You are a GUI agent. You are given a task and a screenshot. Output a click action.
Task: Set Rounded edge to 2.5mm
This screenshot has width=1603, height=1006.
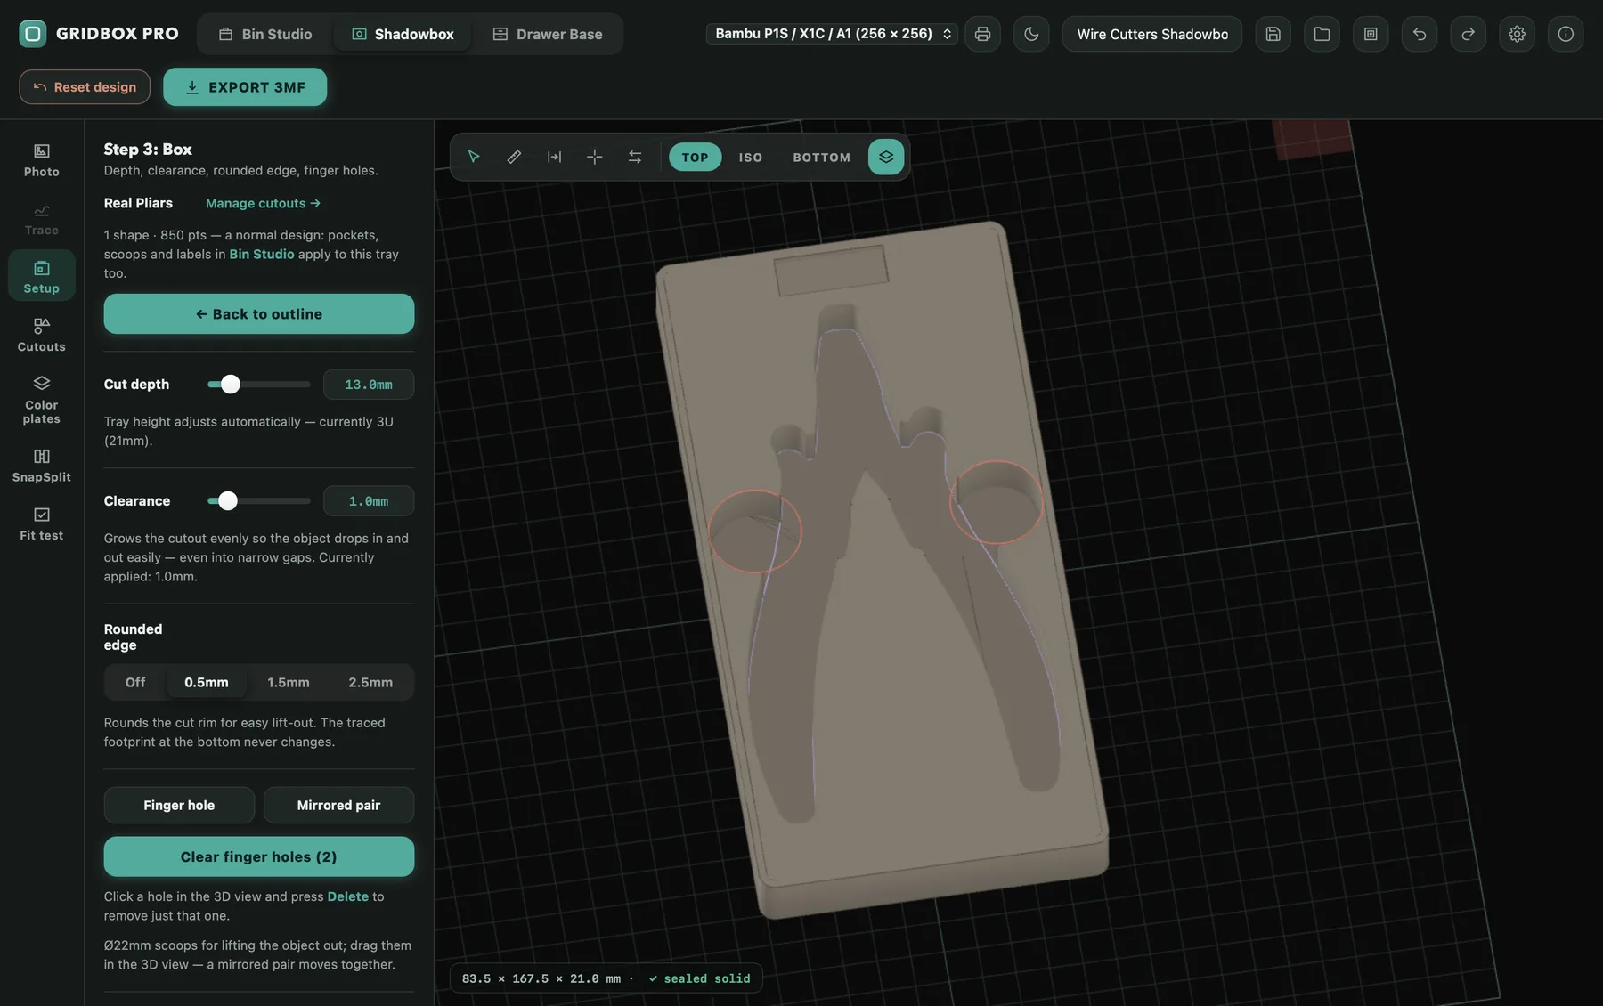370,682
